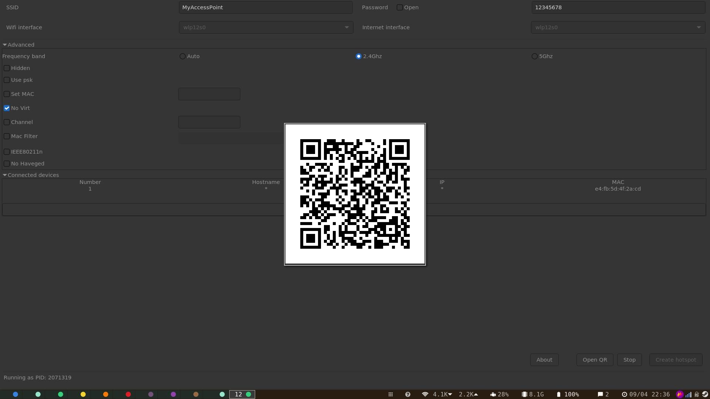The width and height of the screenshot is (710, 399).
Task: Select the 5Ghz frequency band
Action: point(534,56)
